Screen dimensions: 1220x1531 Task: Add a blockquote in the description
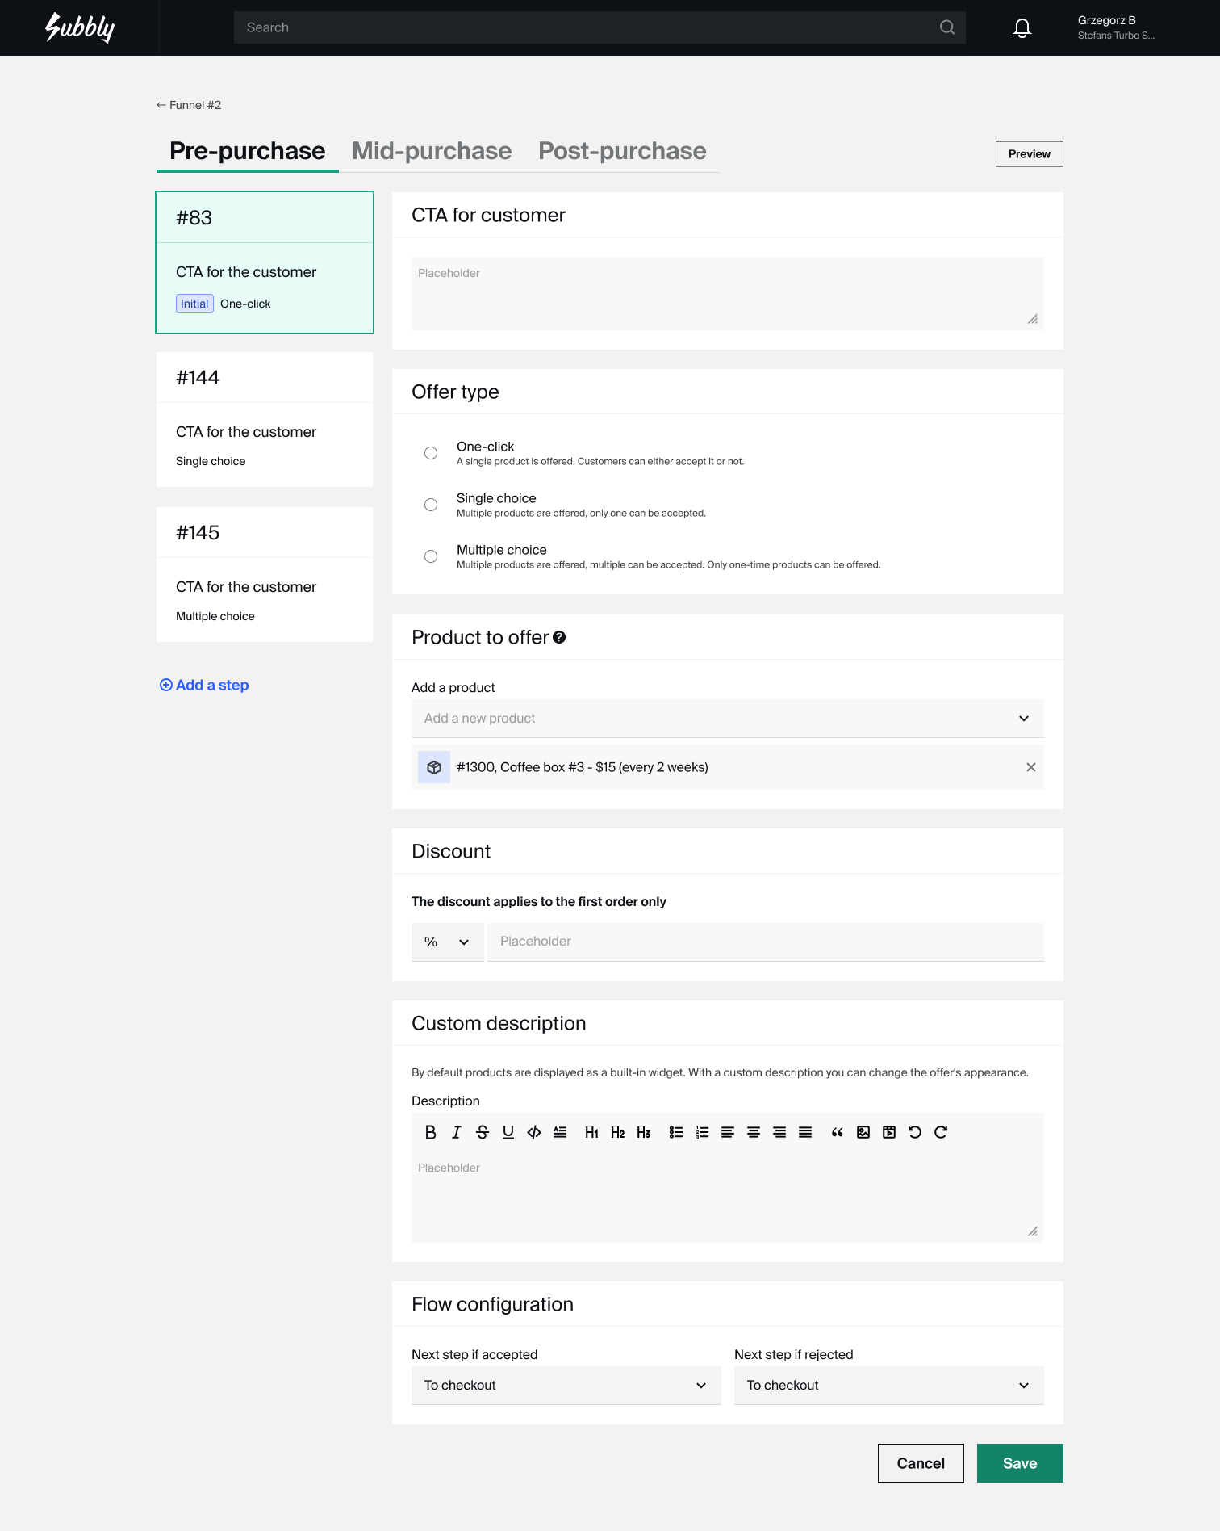click(x=838, y=1132)
